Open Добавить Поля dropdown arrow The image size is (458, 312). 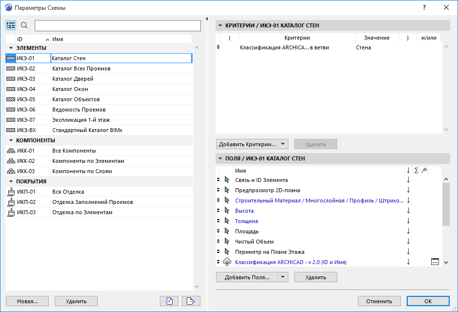(283, 277)
